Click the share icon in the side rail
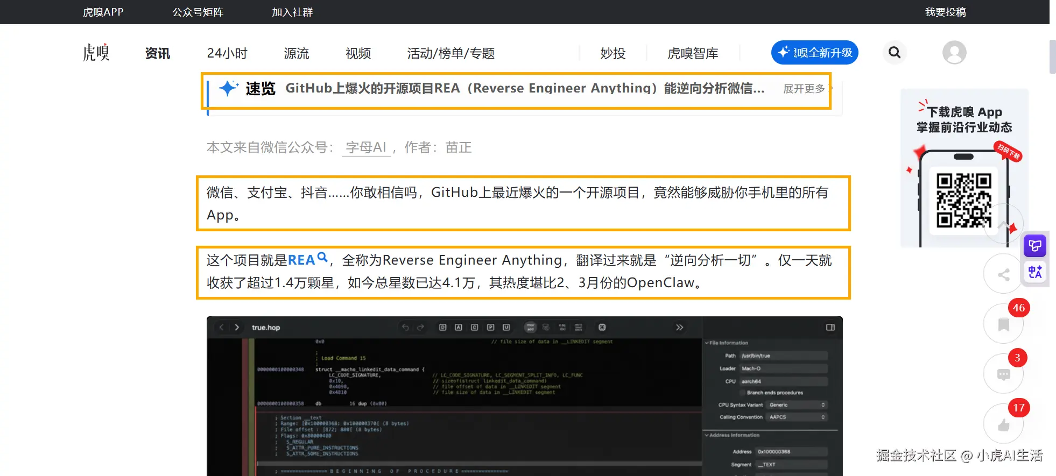The height and width of the screenshot is (476, 1056). [1003, 274]
